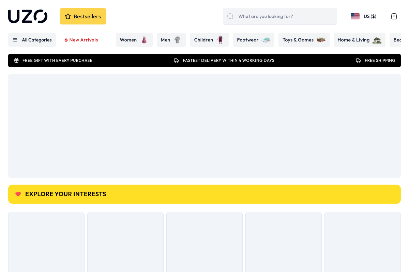Select the Men category
This screenshot has height=272, width=409.
pos(171,40)
